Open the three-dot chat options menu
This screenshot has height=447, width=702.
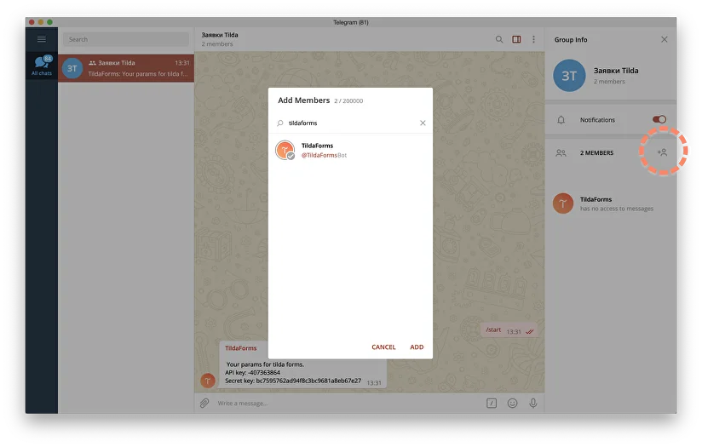(x=533, y=39)
